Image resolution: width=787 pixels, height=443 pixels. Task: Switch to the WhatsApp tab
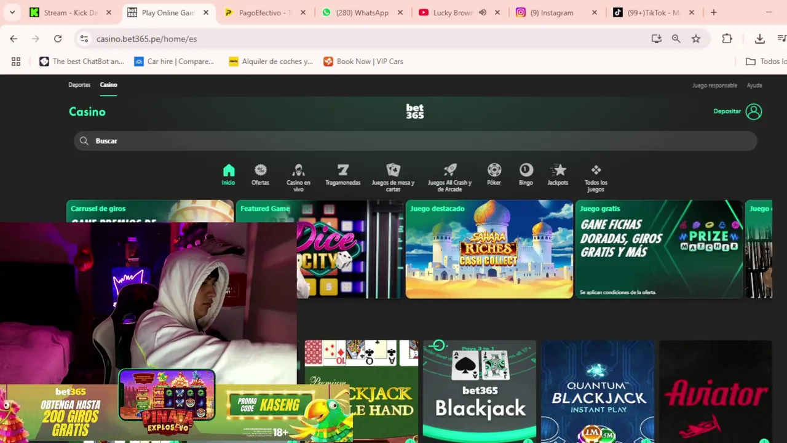[x=363, y=12]
